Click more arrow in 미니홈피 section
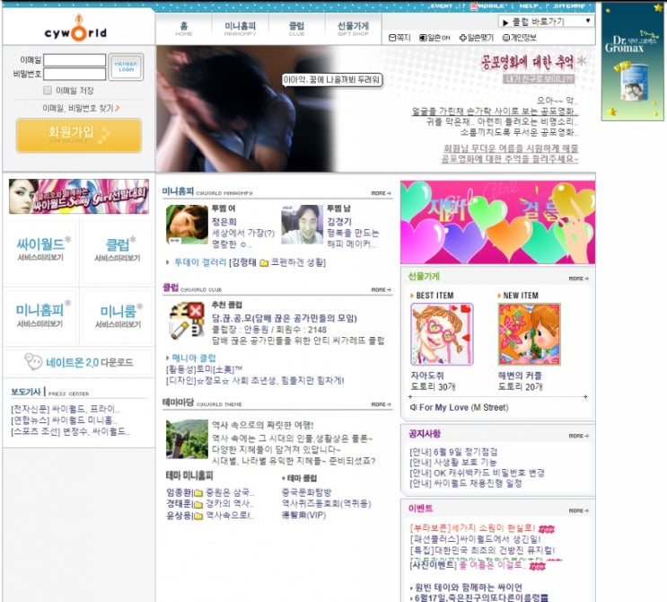The width and height of the screenshot is (667, 602). point(381,193)
